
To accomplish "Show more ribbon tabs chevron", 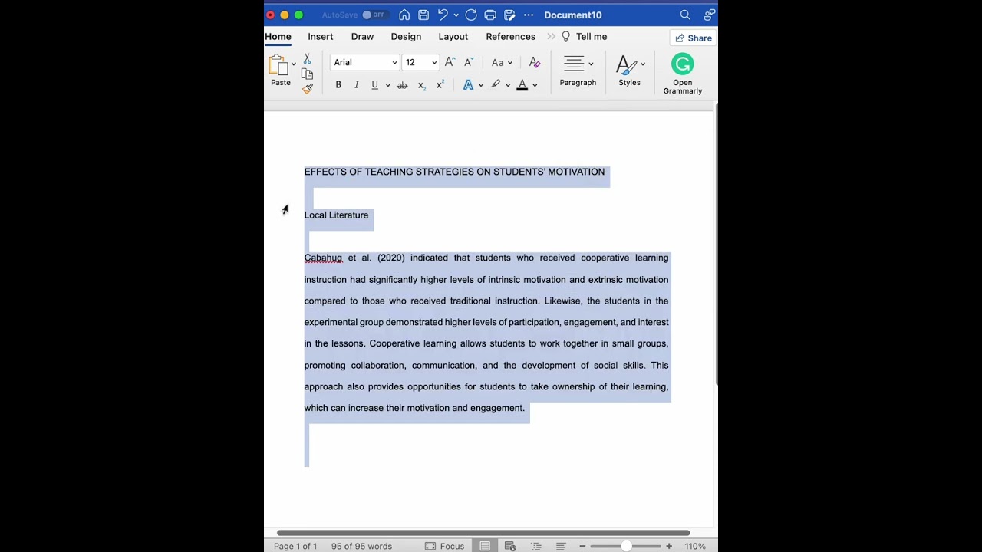I will (551, 37).
